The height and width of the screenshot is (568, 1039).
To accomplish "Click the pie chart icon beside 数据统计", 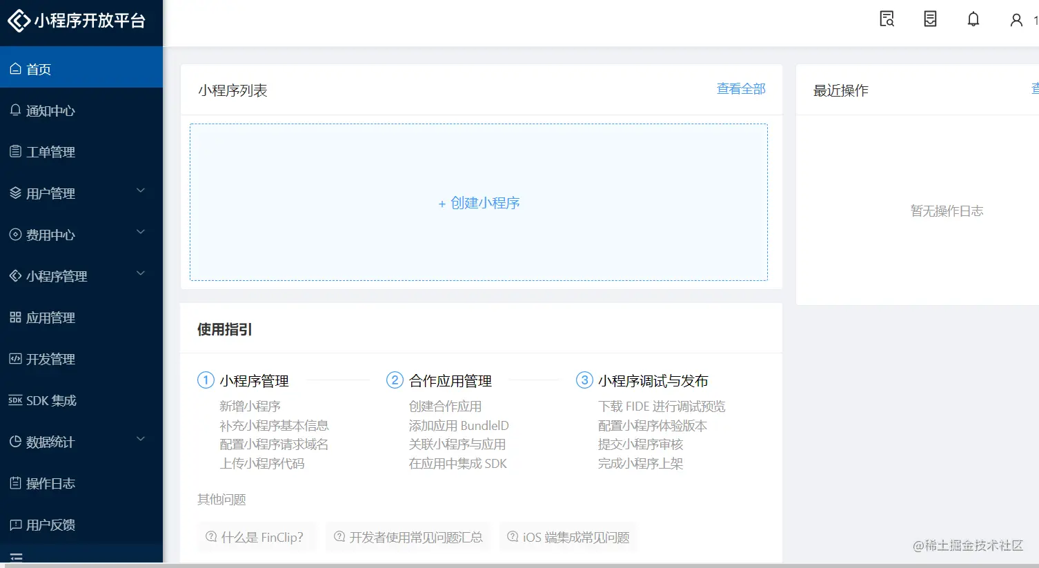I will [15, 441].
